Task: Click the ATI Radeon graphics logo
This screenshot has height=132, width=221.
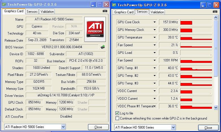Action: pos(95,29)
